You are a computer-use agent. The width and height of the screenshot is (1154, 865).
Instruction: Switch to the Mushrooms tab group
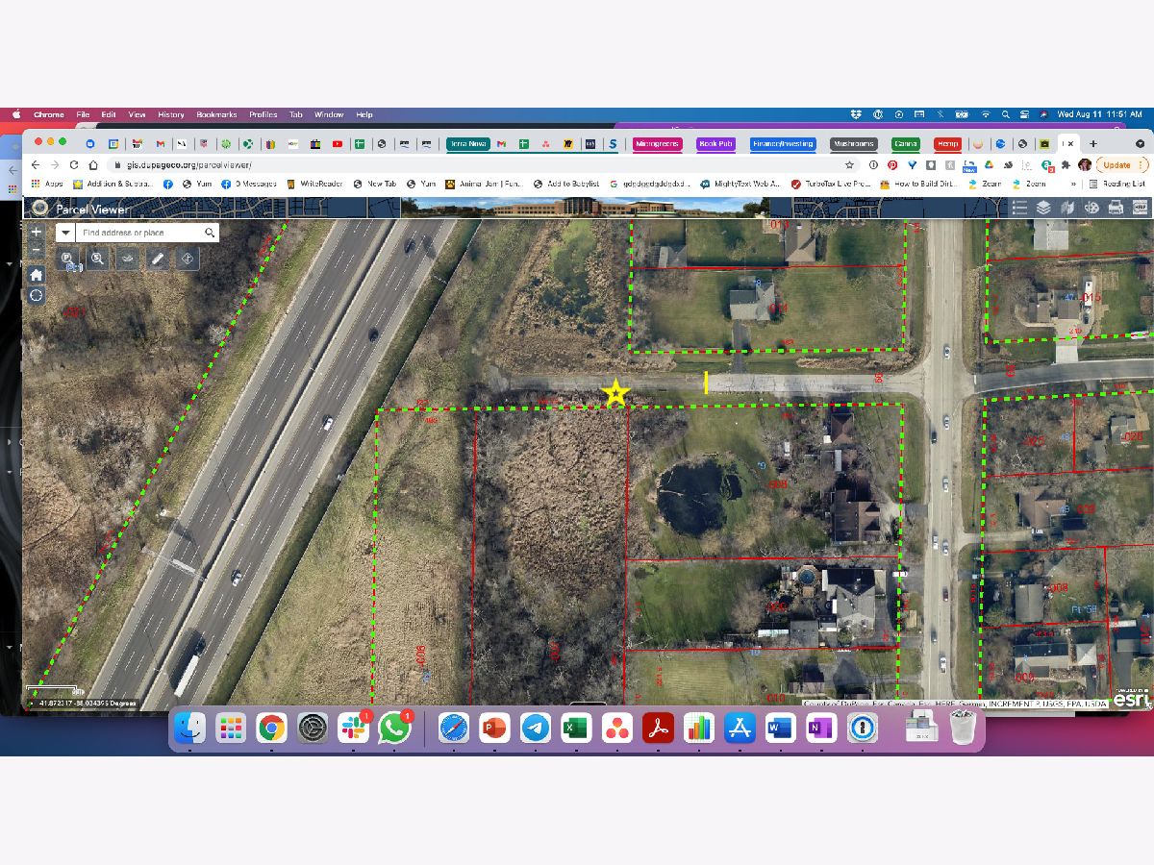[x=854, y=144]
